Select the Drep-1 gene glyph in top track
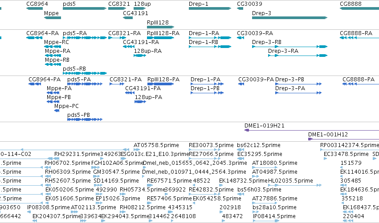The image size is (379, 223). (210, 8)
